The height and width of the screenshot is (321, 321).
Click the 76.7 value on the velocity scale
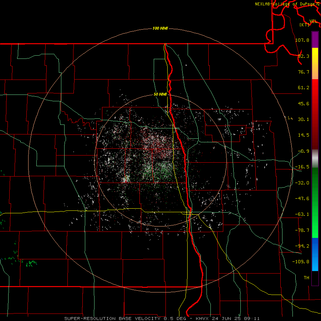[304, 72]
